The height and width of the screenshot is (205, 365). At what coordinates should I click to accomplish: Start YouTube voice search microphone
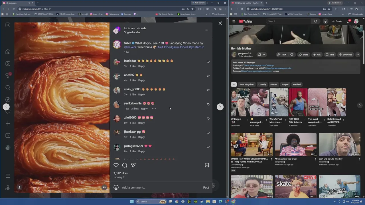tap(325, 21)
